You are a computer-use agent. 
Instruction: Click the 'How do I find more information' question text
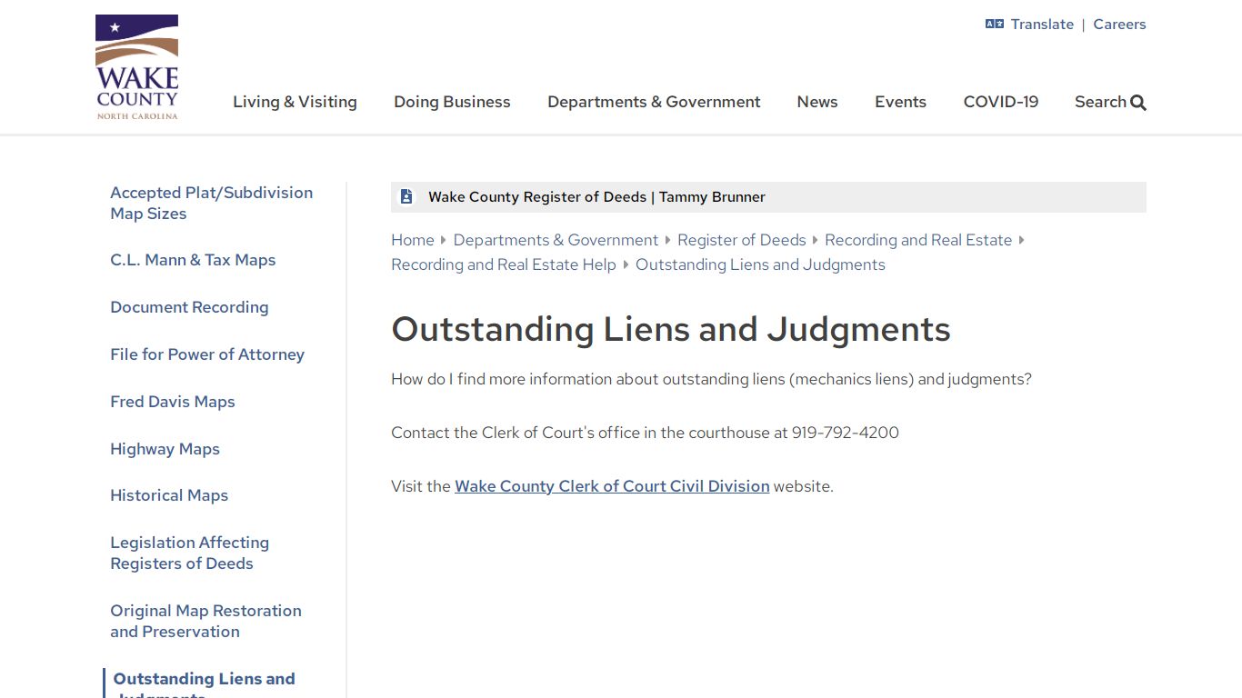[x=711, y=379]
